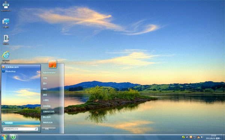The height and width of the screenshot is (140, 225).
Task: Open the volume speaker tray icon
Action: pyautogui.click(x=202, y=137)
